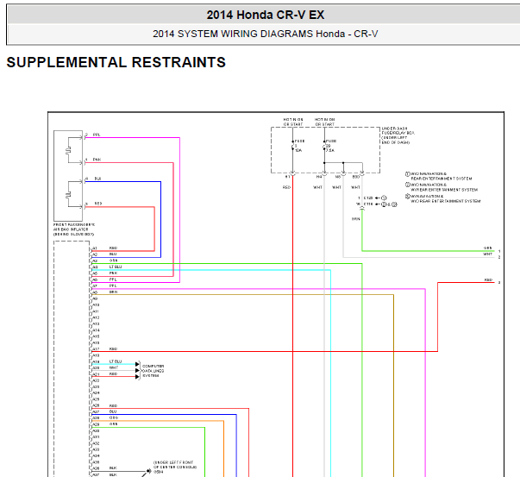
Task: Click the BLU label at inflator pin 4
Action: click(97, 179)
